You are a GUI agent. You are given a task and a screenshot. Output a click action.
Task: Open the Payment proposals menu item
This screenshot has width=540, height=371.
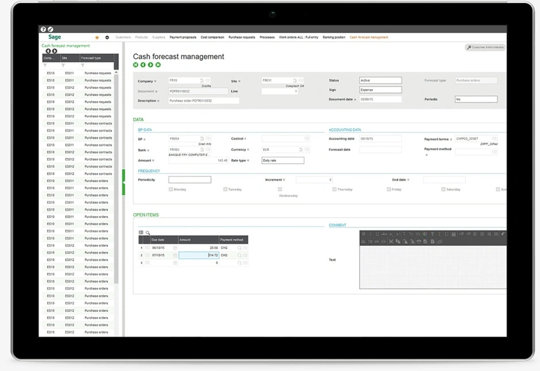[x=183, y=37]
